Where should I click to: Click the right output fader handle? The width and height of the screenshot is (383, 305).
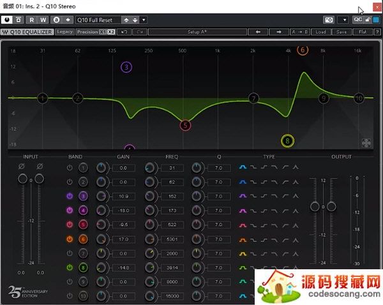331,207
